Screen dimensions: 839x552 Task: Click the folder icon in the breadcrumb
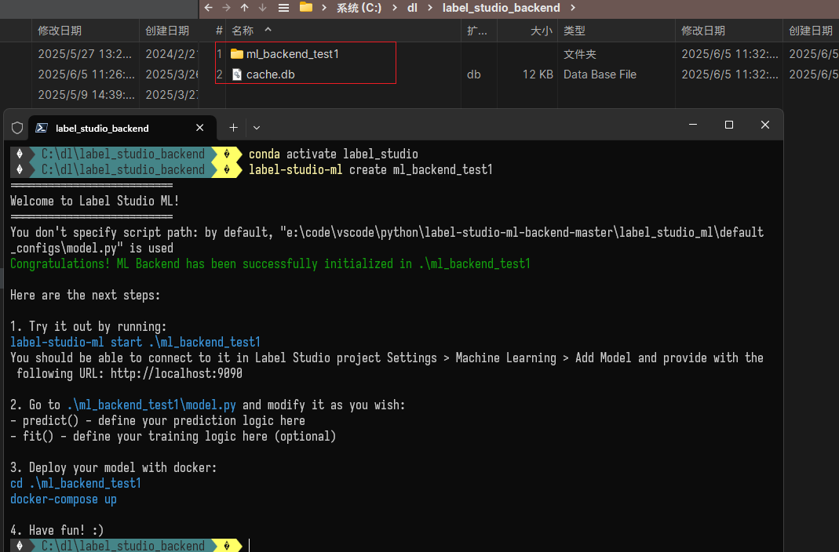coord(306,7)
